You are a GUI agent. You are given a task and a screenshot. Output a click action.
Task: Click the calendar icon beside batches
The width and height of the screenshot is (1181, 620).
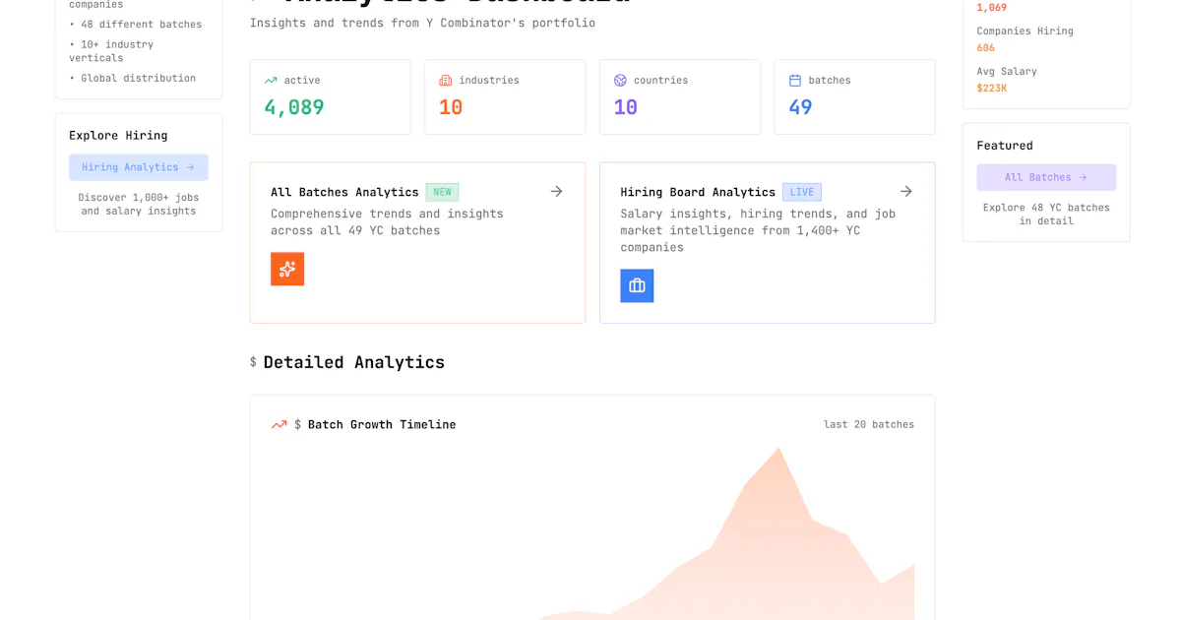coord(795,81)
